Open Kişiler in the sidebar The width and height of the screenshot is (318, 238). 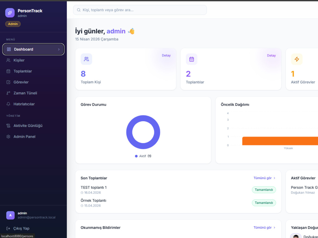click(x=33, y=60)
